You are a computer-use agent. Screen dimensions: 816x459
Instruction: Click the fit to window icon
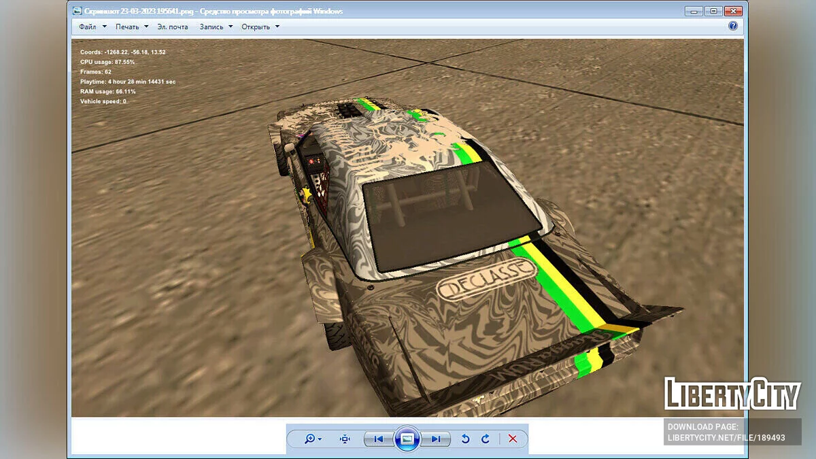[345, 439]
